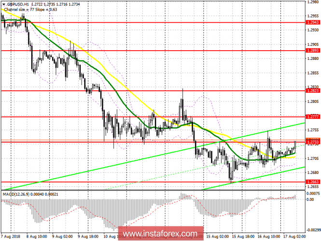Select the 7 Aug 2018 date label

(x=11, y=237)
